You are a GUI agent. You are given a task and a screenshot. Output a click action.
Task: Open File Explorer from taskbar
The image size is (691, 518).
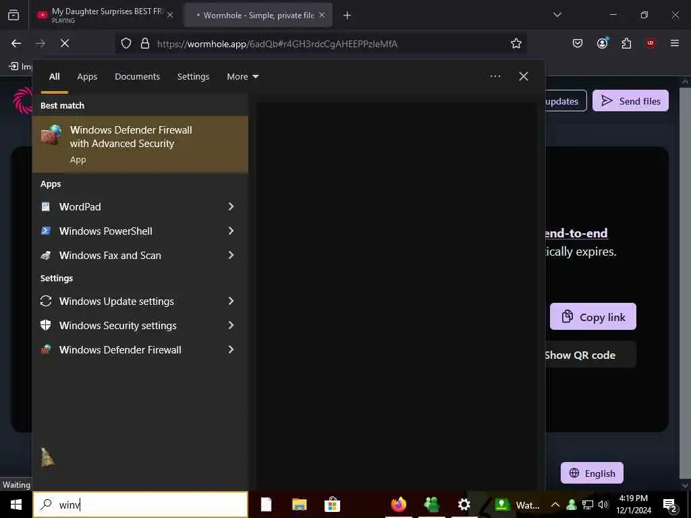(299, 505)
